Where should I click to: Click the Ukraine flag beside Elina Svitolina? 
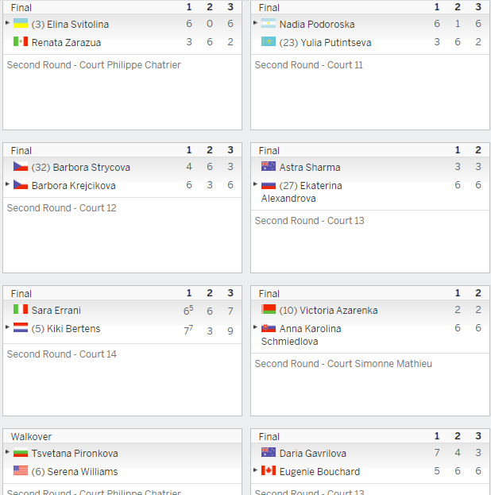[21, 23]
